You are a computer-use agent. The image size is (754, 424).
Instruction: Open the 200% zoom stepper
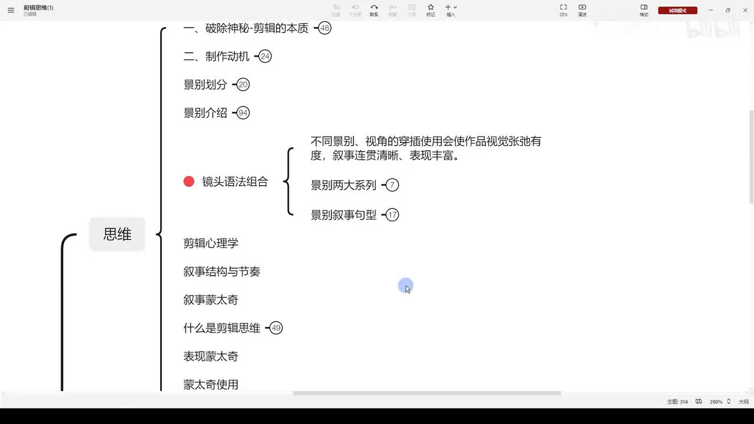point(729,402)
